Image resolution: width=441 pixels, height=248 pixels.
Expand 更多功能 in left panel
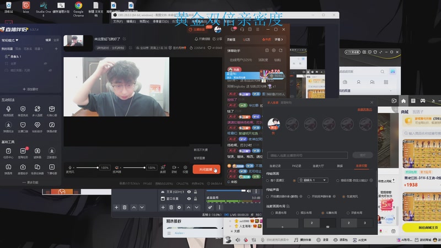tap(30, 182)
